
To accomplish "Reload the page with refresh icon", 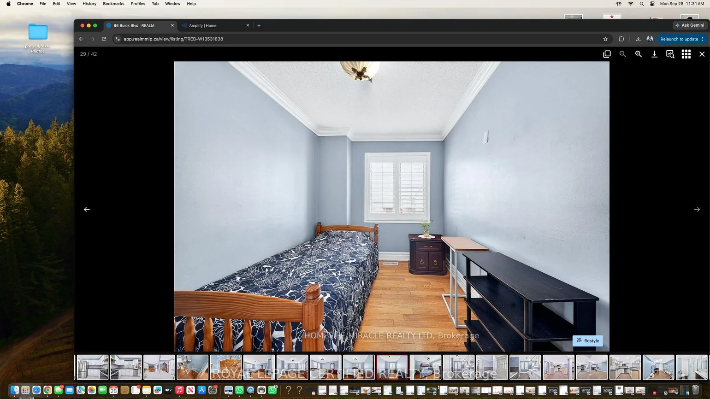I will tap(104, 39).
